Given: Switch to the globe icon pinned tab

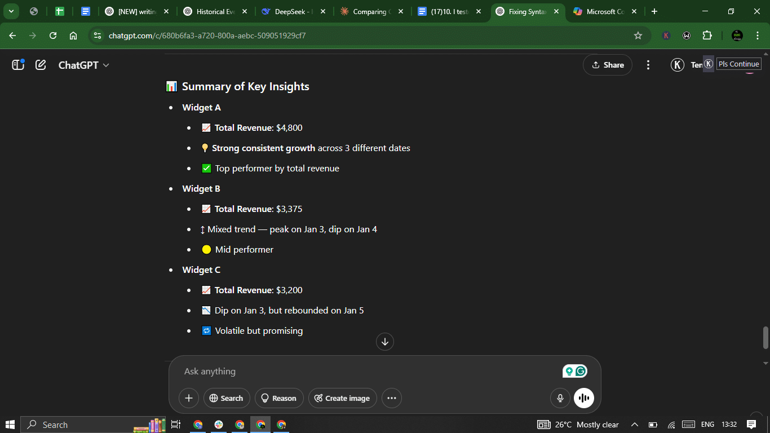Looking at the screenshot, I should tap(34, 11).
